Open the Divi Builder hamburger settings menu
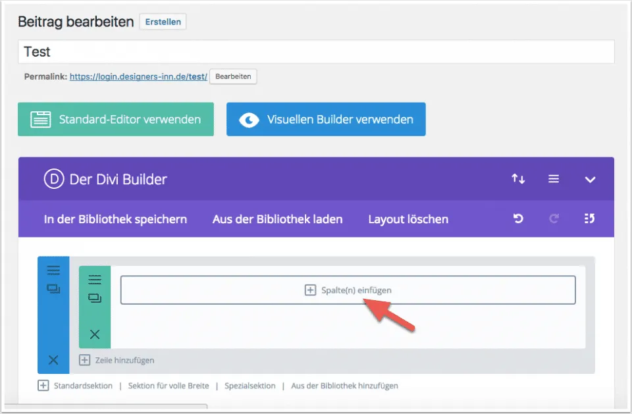The height and width of the screenshot is (414, 632). click(x=554, y=179)
